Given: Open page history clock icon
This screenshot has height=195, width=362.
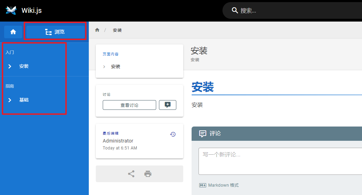Looking at the screenshot, I should click(173, 134).
